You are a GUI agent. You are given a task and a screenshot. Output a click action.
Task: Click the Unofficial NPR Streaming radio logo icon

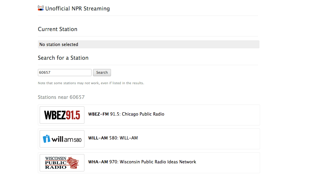point(41,8)
